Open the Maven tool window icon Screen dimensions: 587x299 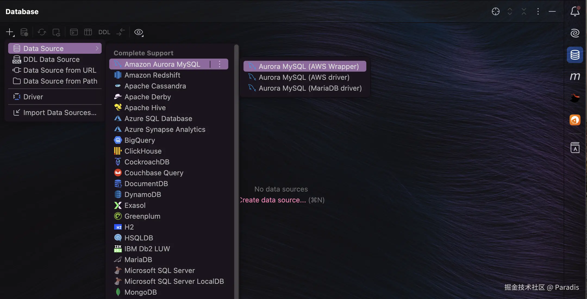tap(575, 77)
